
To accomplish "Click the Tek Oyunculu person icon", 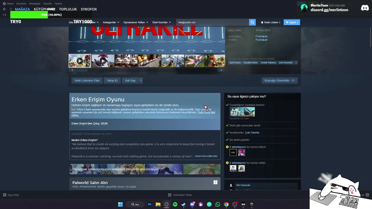I will (x=231, y=185).
